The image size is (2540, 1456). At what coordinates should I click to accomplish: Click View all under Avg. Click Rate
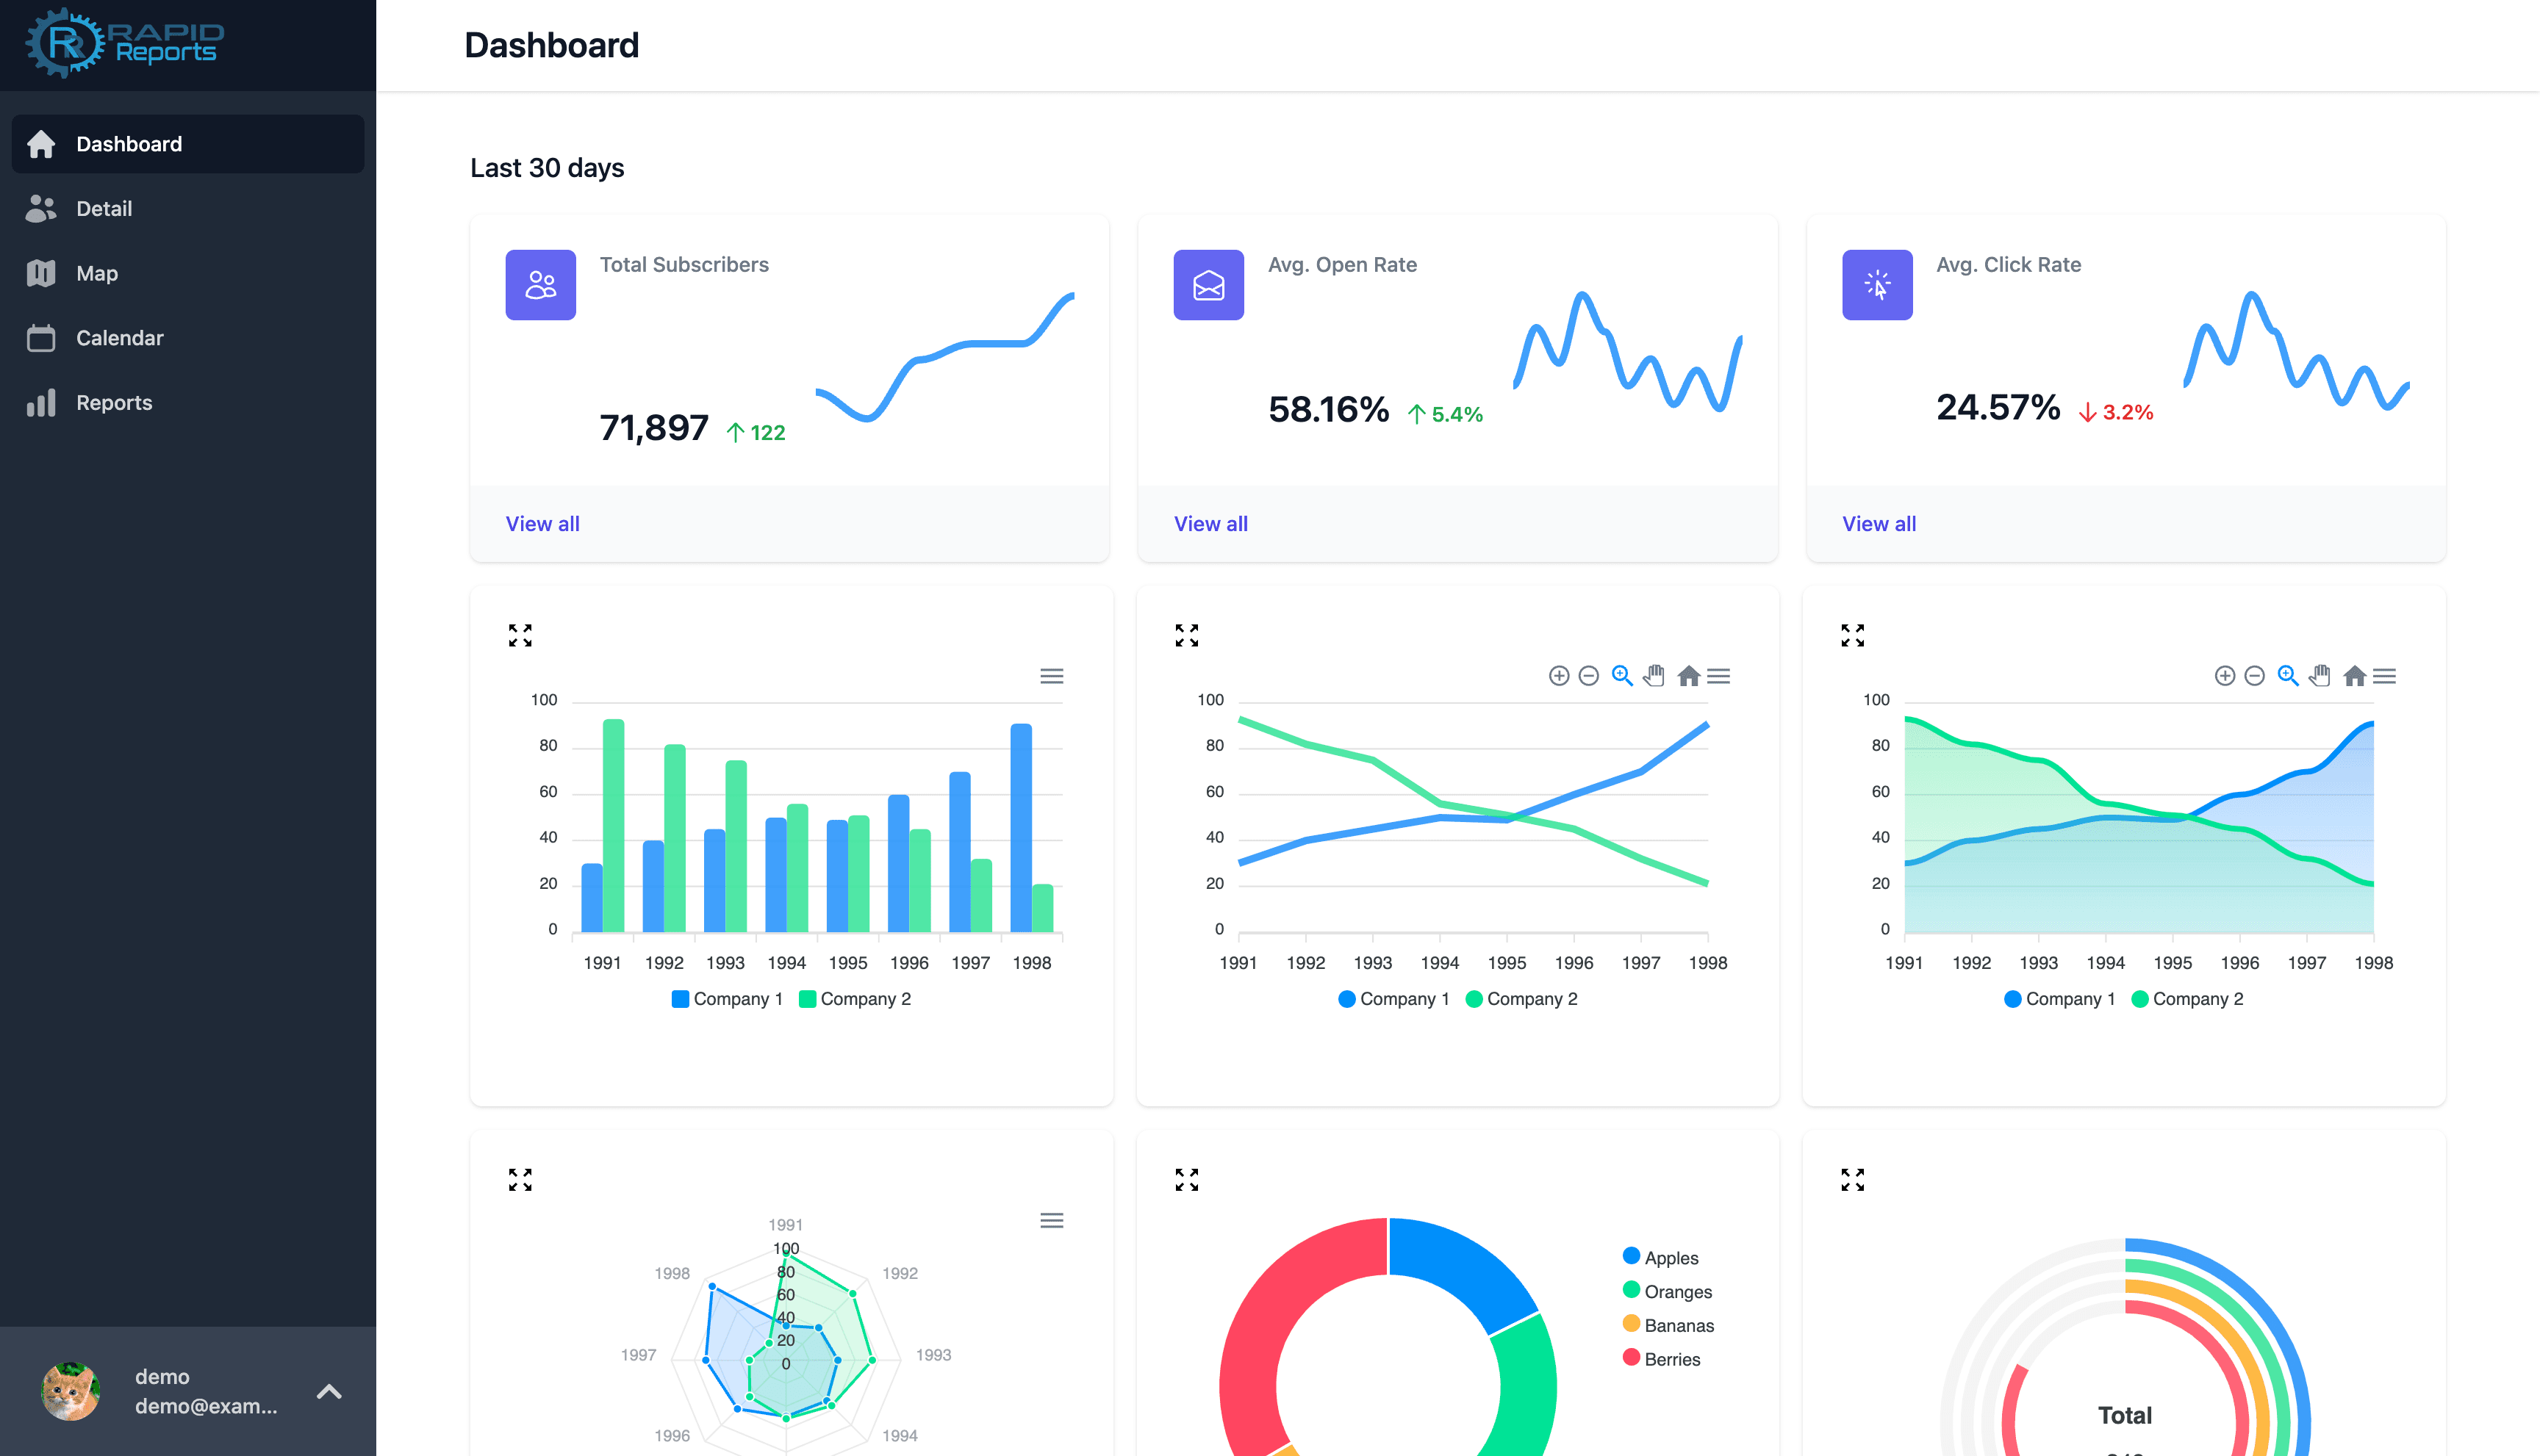(x=1879, y=524)
